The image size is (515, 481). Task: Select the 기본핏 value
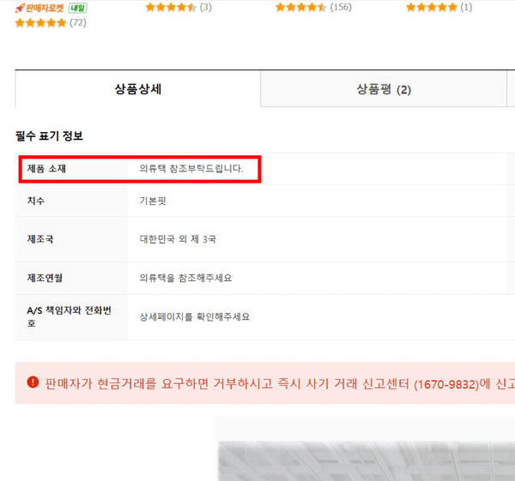click(x=153, y=201)
